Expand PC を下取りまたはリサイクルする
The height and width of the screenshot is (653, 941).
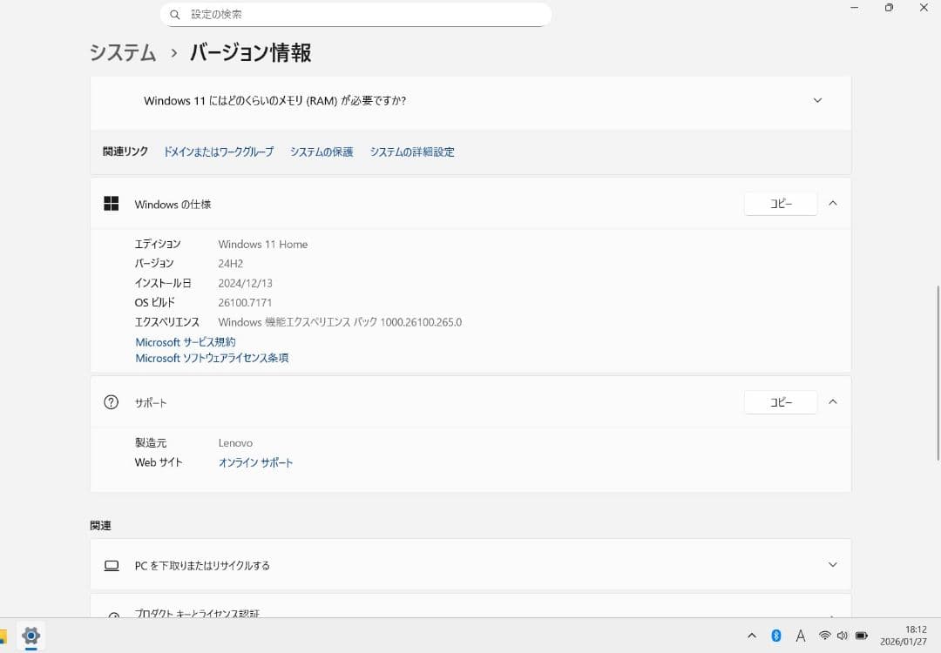tap(832, 565)
